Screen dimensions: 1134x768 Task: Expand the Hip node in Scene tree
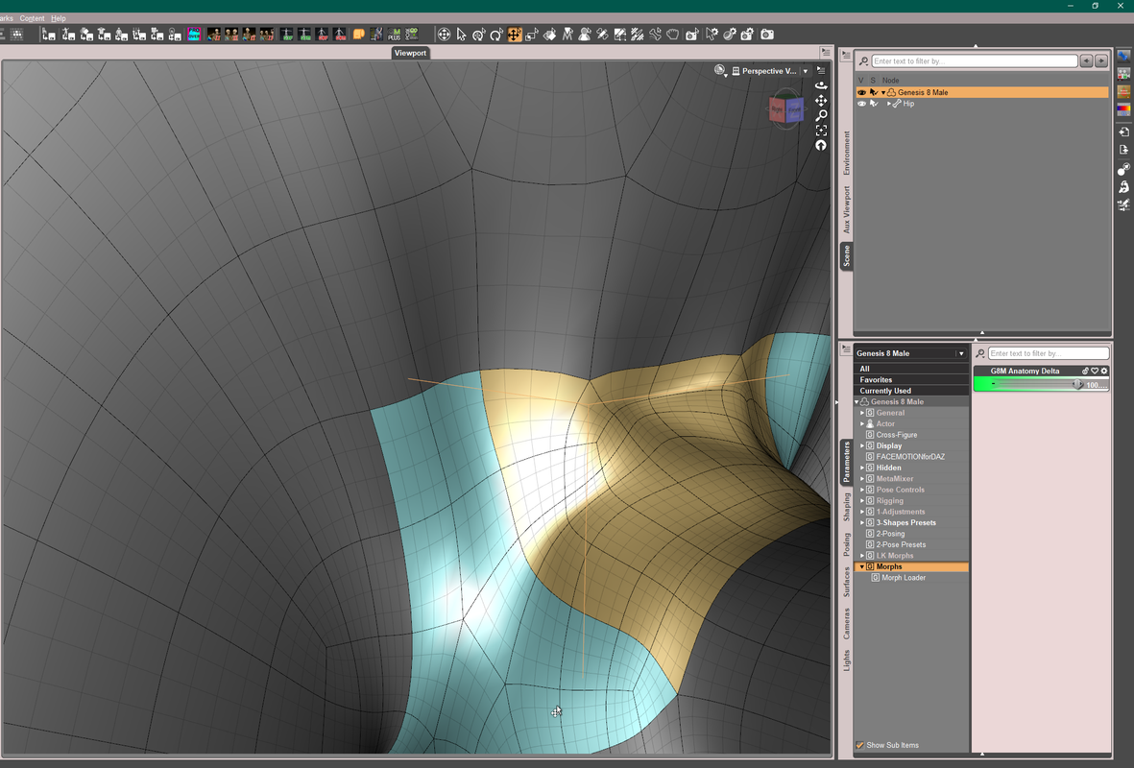pos(889,104)
